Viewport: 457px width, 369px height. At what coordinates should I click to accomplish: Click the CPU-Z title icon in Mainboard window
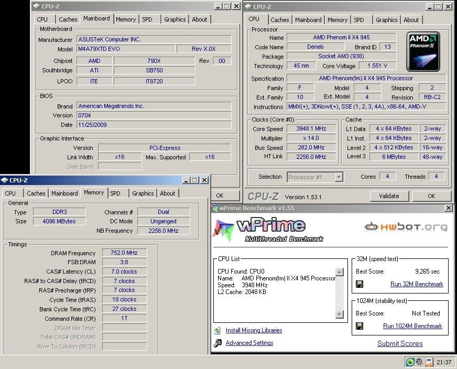tap(37, 6)
